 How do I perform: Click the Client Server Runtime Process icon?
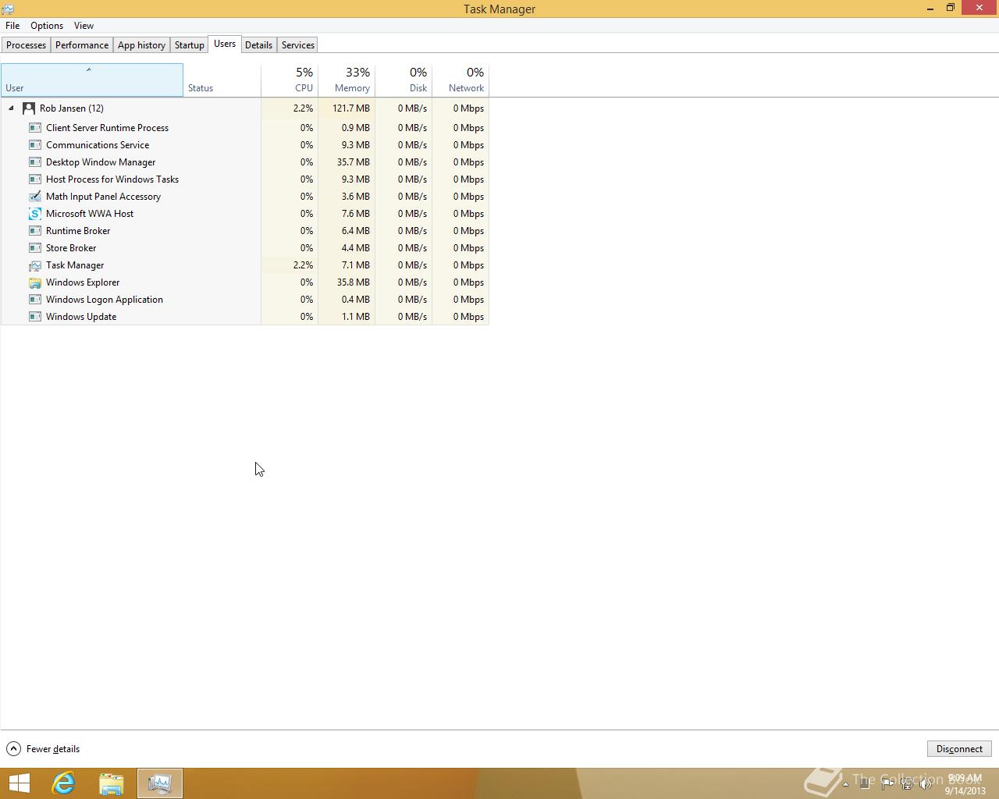click(35, 128)
